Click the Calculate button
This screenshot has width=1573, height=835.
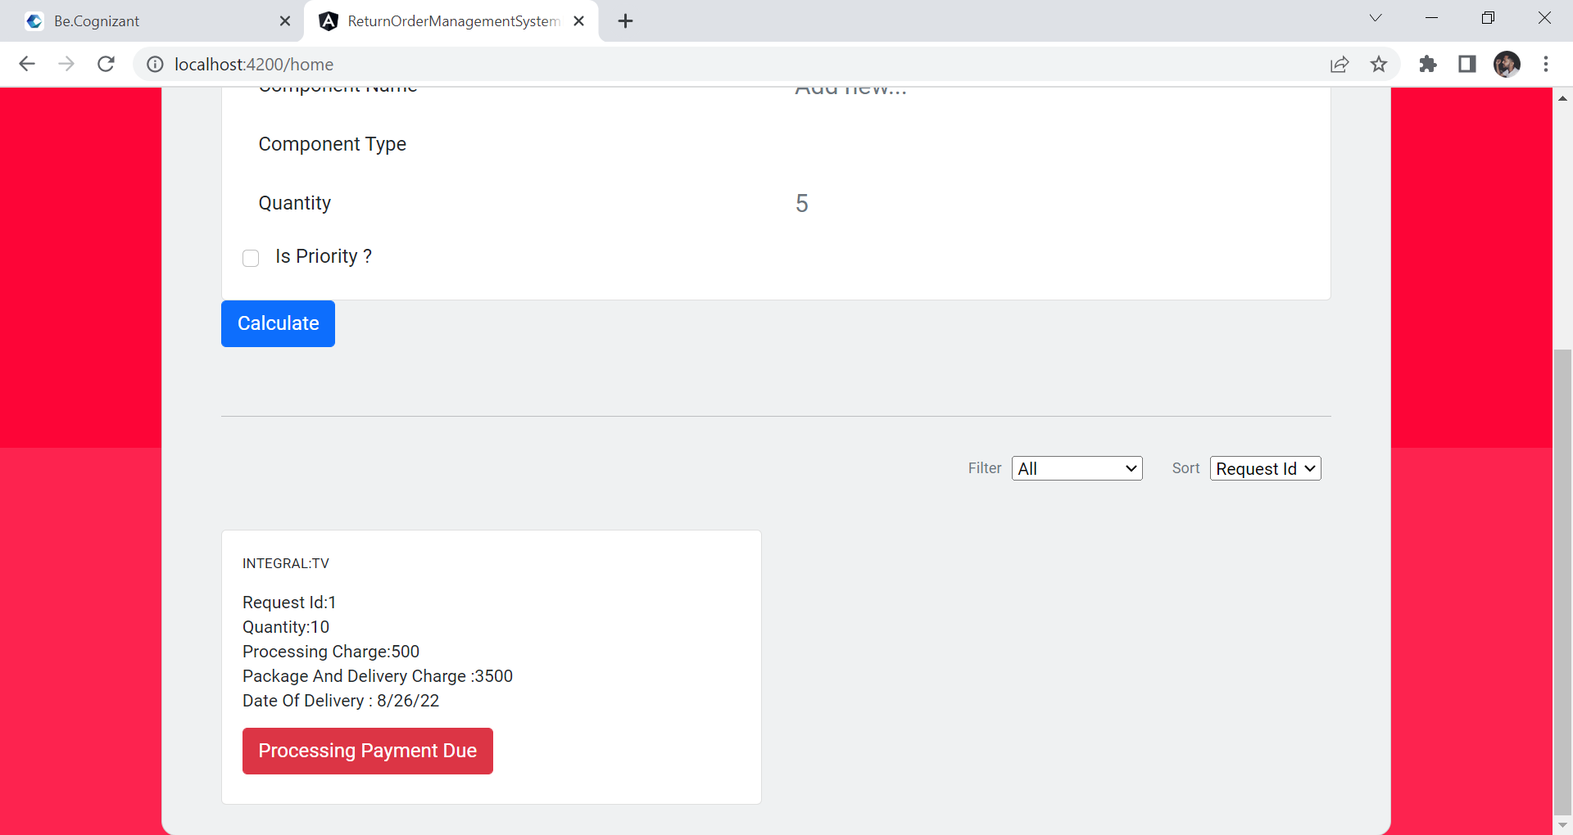(x=278, y=323)
